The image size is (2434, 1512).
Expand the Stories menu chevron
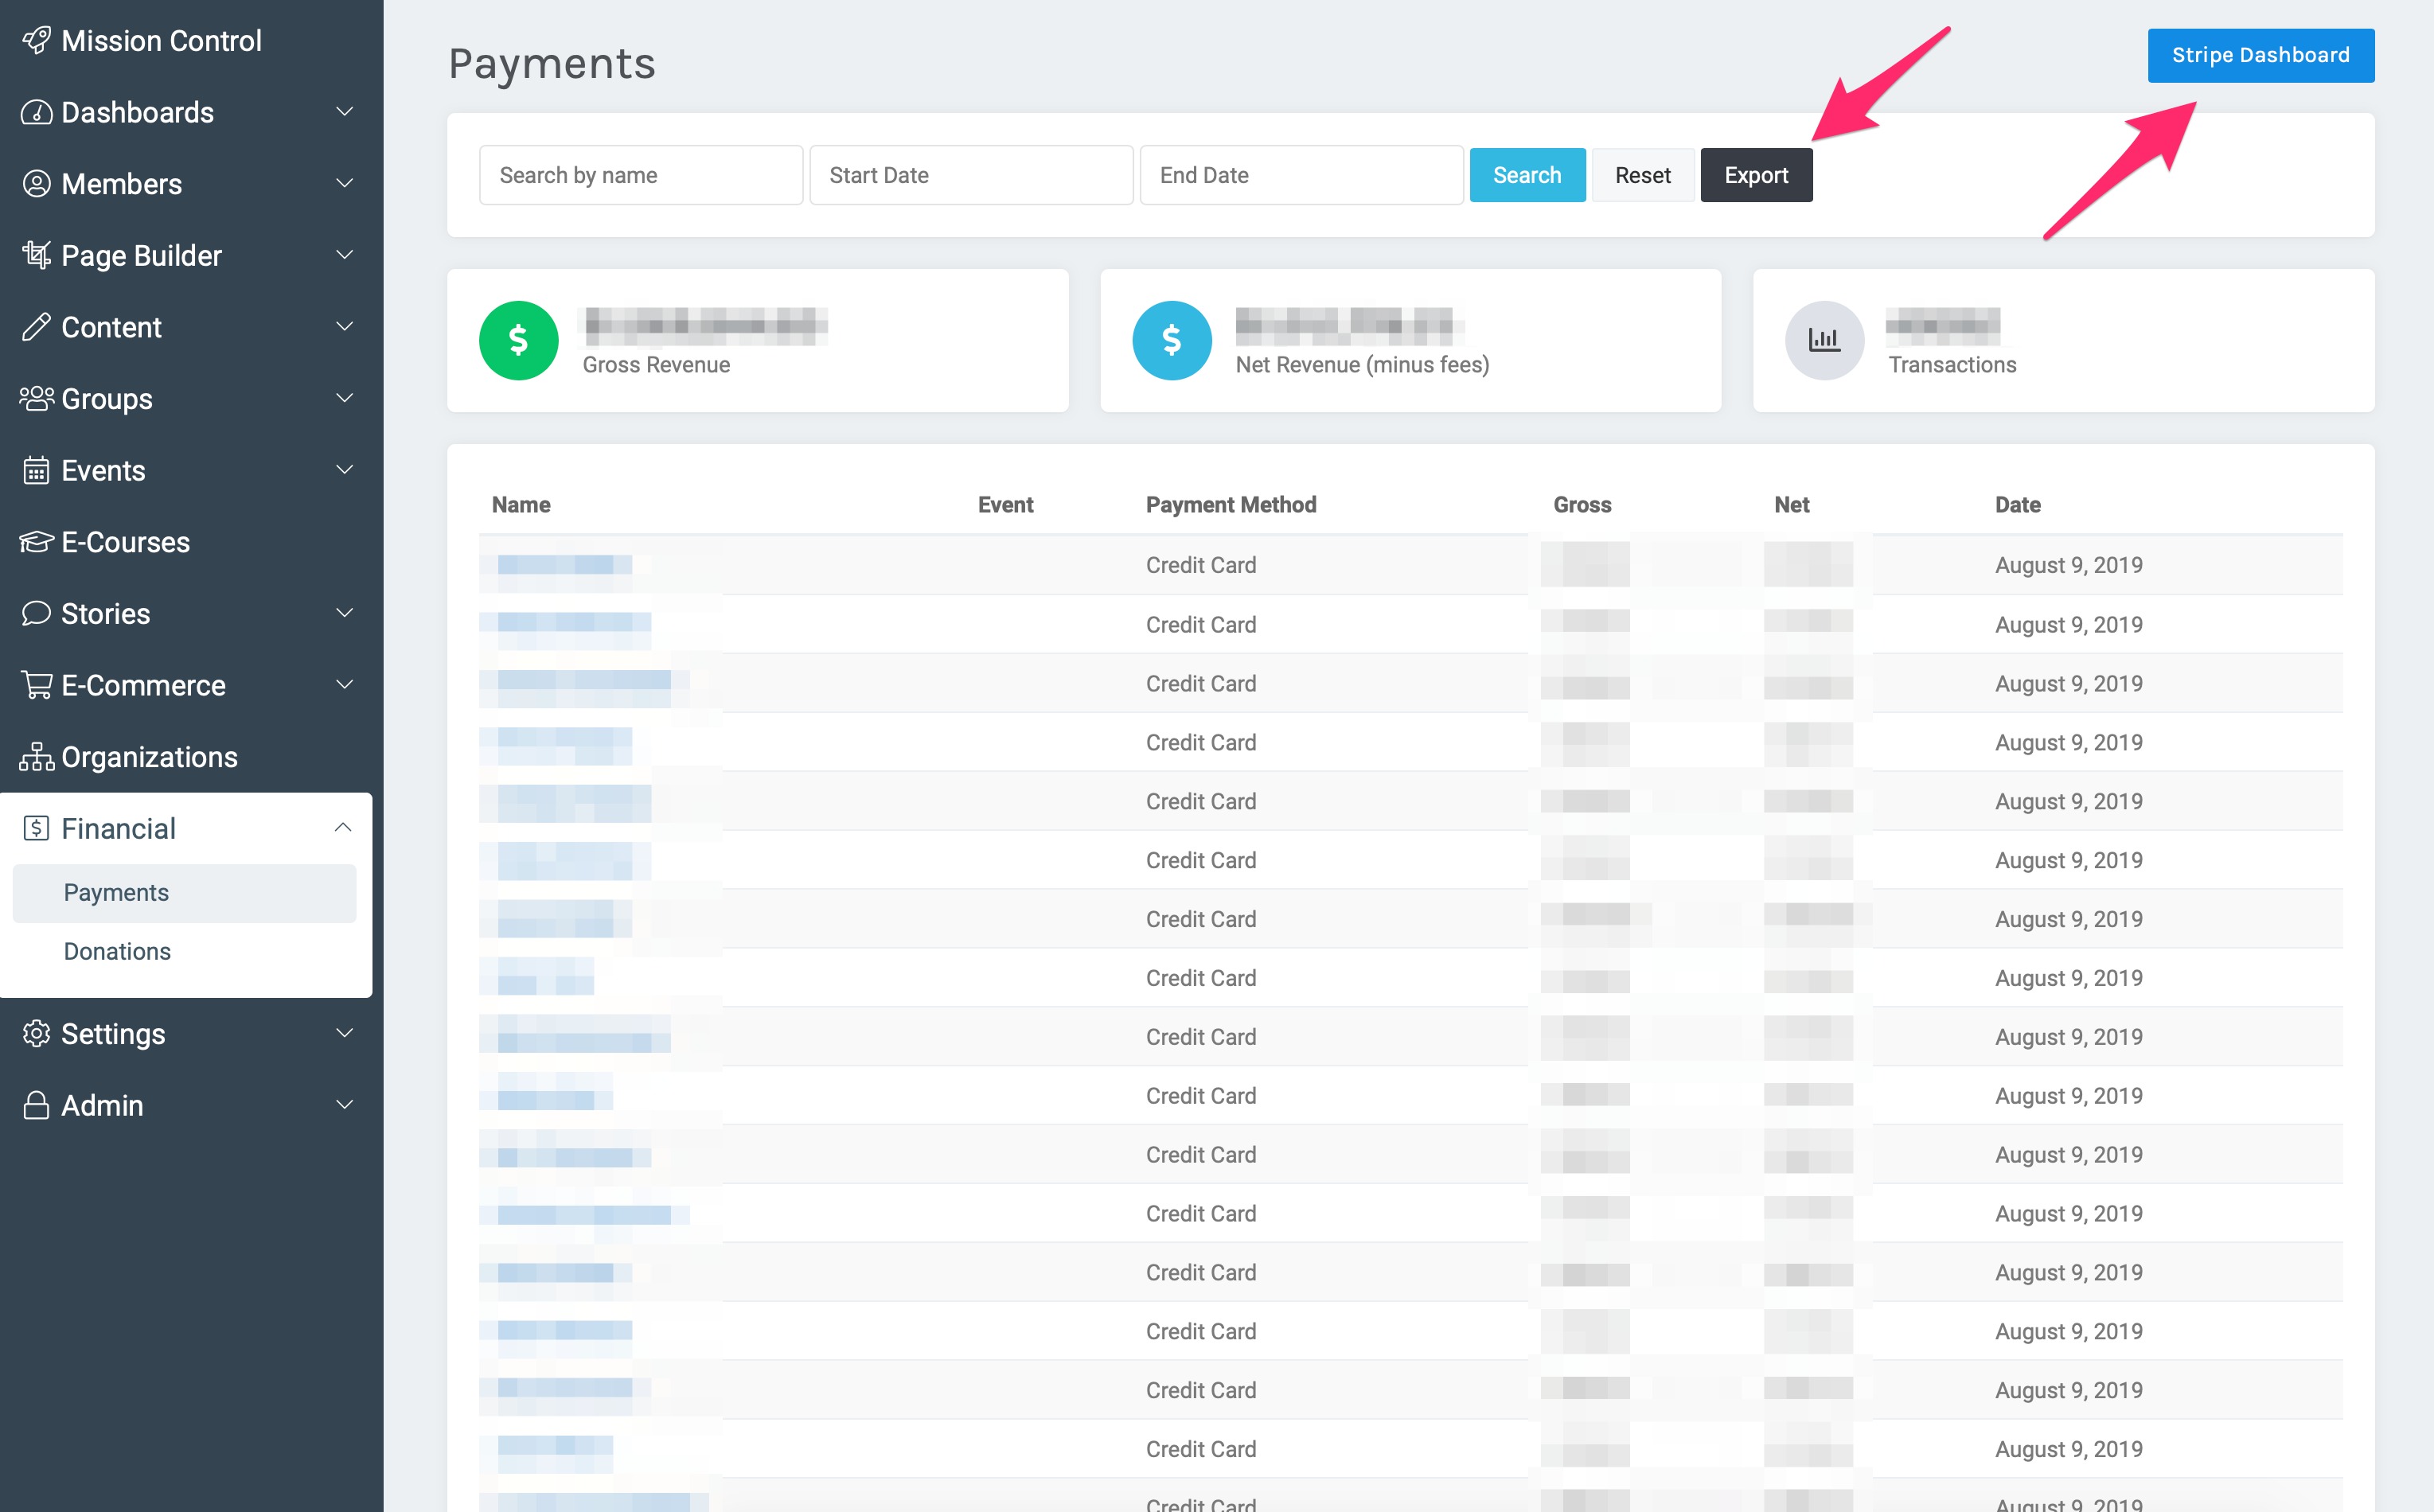click(345, 613)
